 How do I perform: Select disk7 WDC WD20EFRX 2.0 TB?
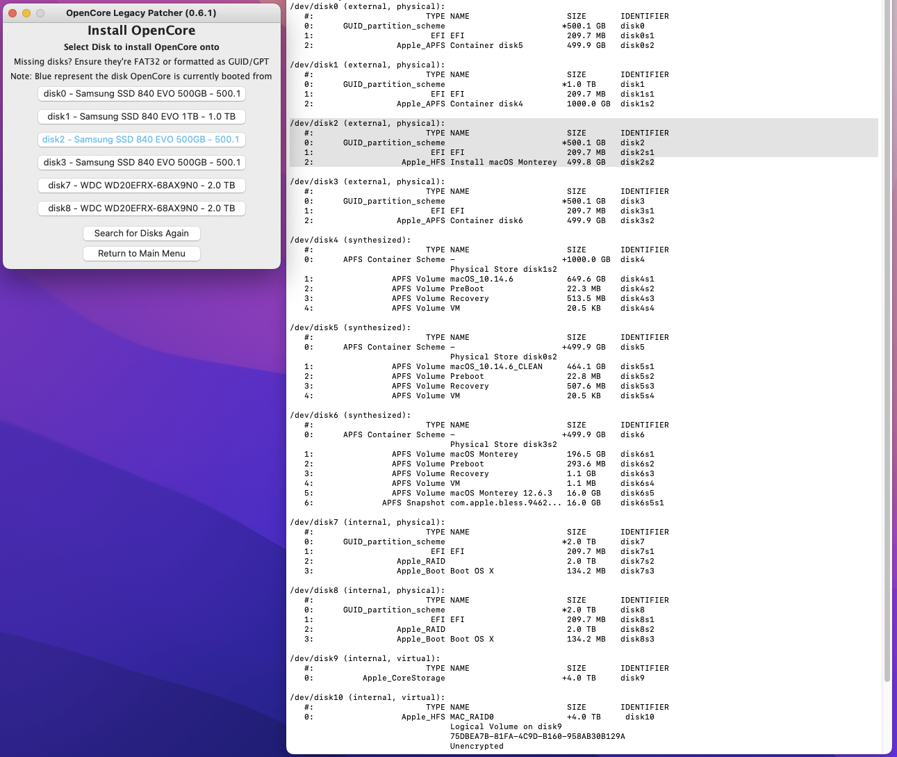coord(142,186)
